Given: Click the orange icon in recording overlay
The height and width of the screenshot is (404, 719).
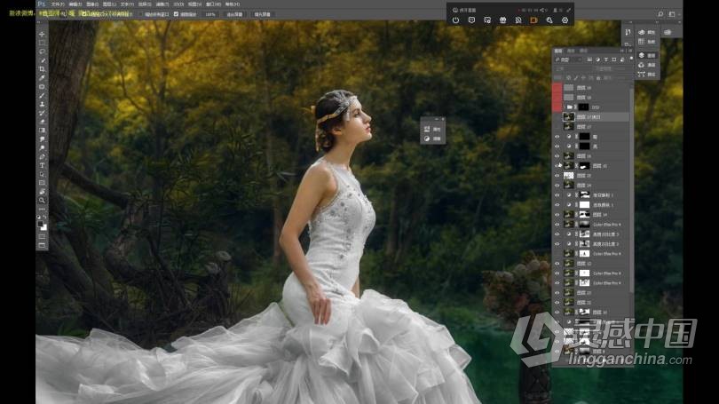Looking at the screenshot, I should (x=533, y=20).
